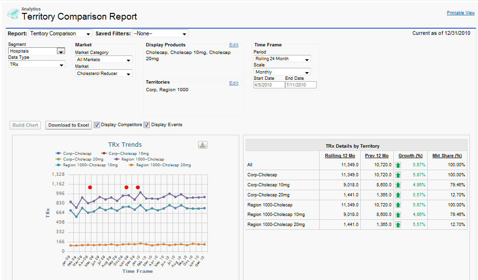Expand the Saved Filters dropdown
Screen dimensions: 478x280
pos(160,34)
